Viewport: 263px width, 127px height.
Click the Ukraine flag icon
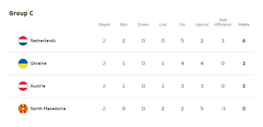(23, 63)
